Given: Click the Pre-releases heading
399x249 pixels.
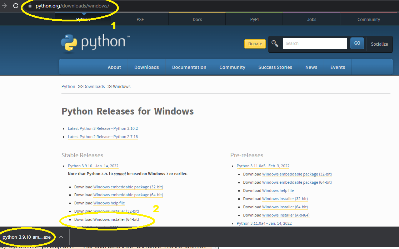Looking at the screenshot, I should coord(246,155).
